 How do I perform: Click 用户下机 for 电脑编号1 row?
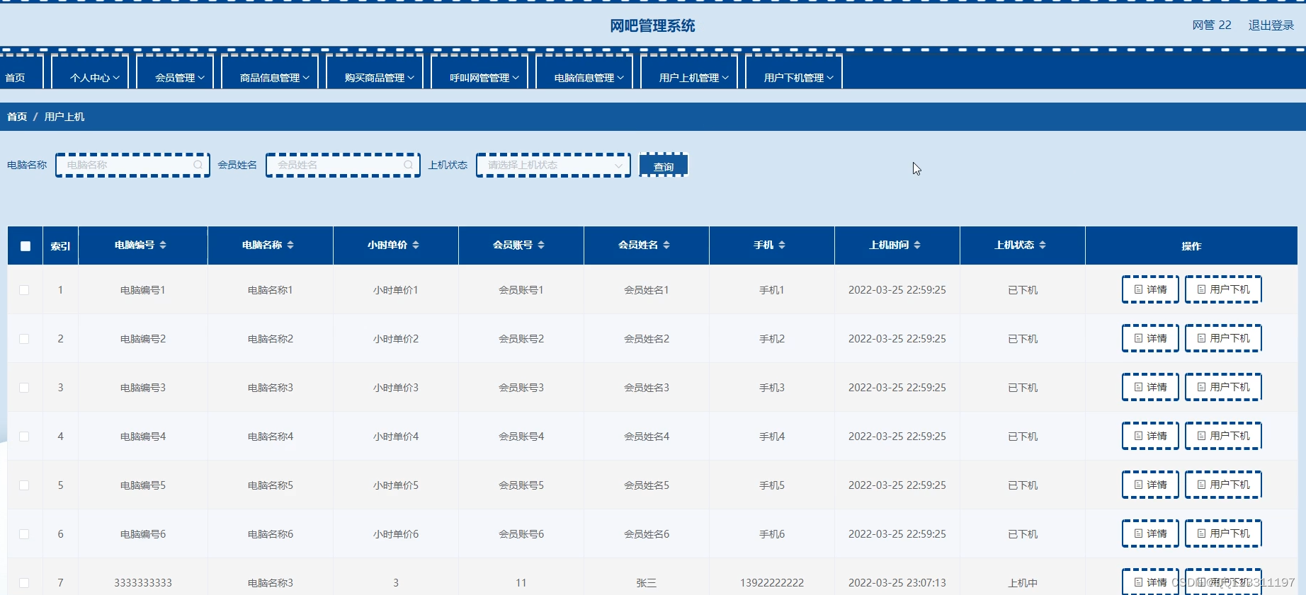[x=1223, y=289]
